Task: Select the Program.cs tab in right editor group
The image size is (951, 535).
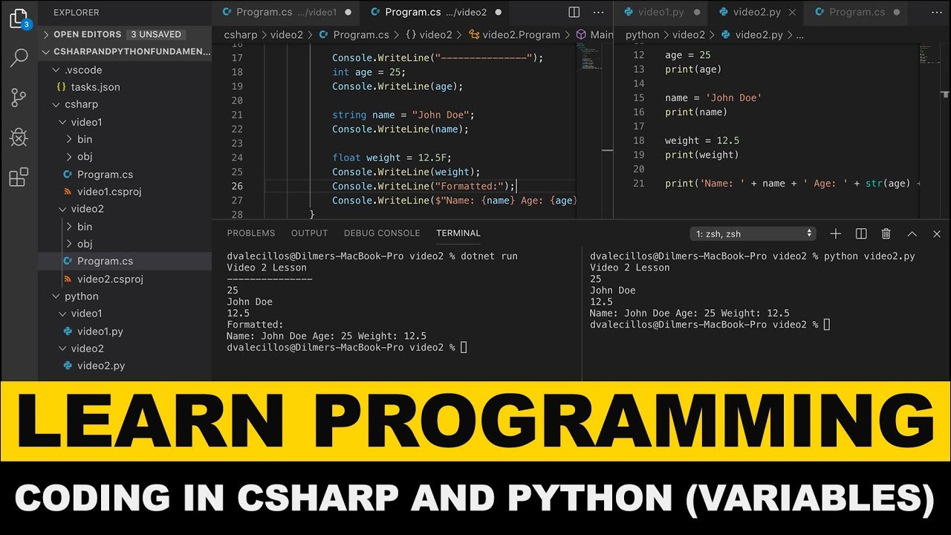Action: [857, 12]
